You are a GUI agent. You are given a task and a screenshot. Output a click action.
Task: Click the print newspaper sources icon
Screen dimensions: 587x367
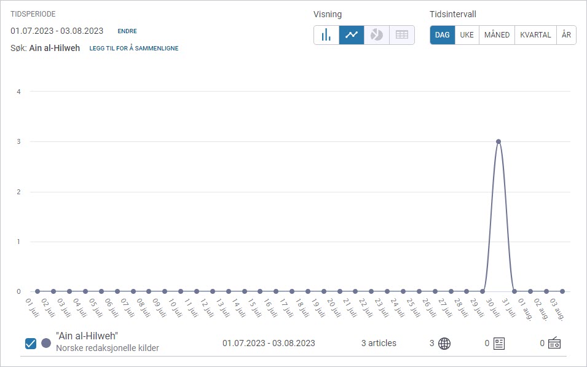[x=499, y=344]
